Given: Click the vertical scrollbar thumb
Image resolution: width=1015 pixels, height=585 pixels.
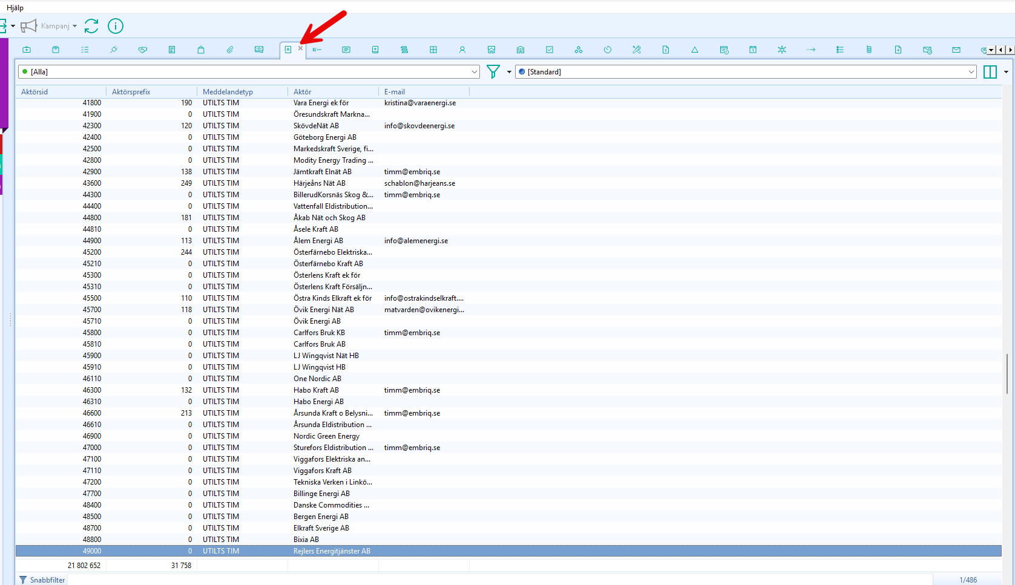Looking at the screenshot, I should click(x=1007, y=373).
